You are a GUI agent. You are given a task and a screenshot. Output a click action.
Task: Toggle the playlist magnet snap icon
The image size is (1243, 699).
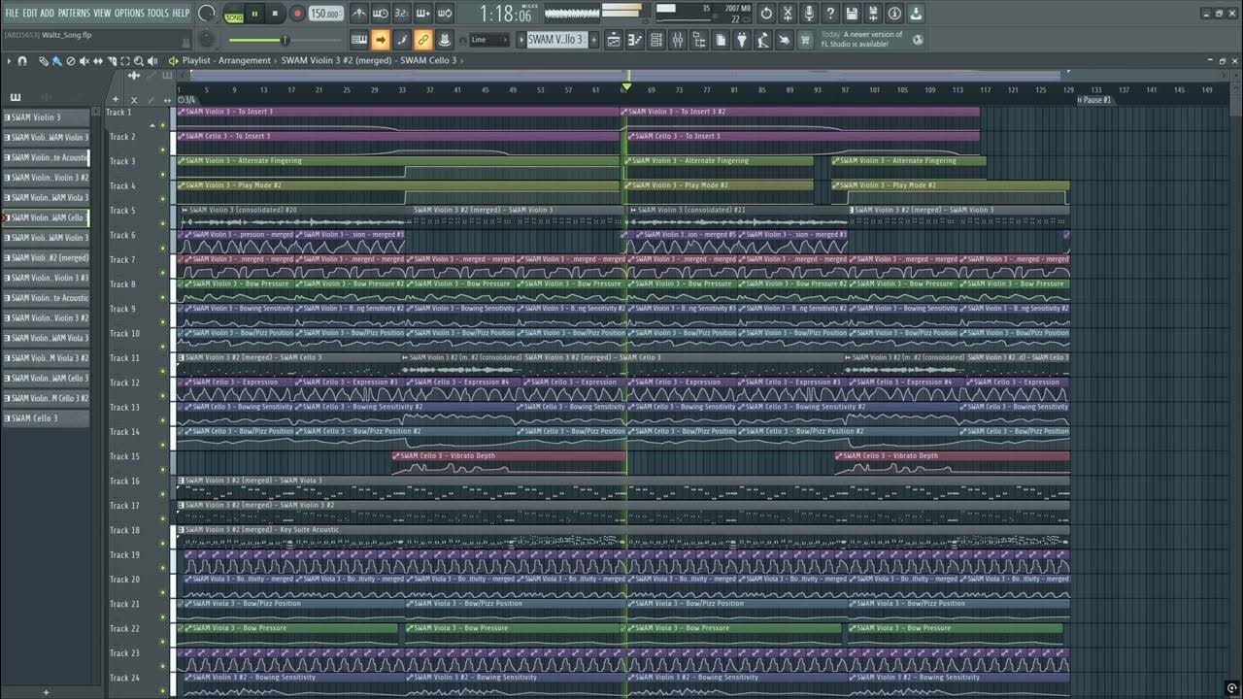point(22,61)
